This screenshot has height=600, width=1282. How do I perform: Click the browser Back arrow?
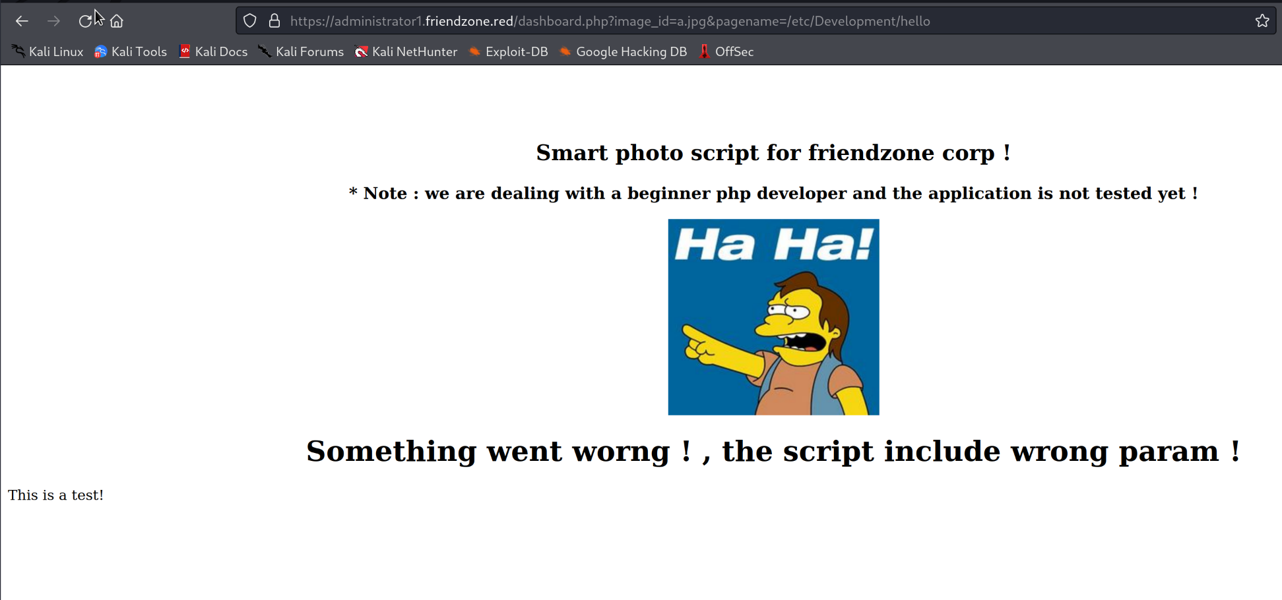22,21
